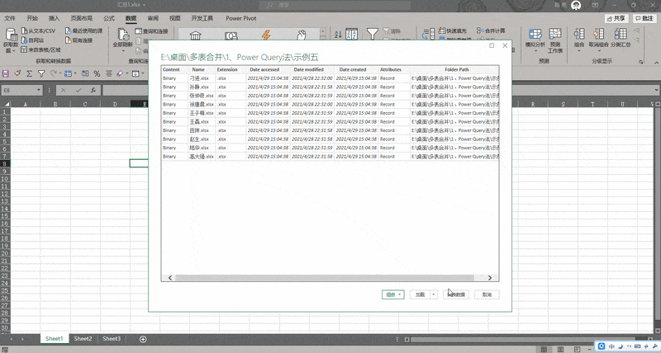Click the add new sheet plus icon
The image size is (661, 353).
coord(143,339)
